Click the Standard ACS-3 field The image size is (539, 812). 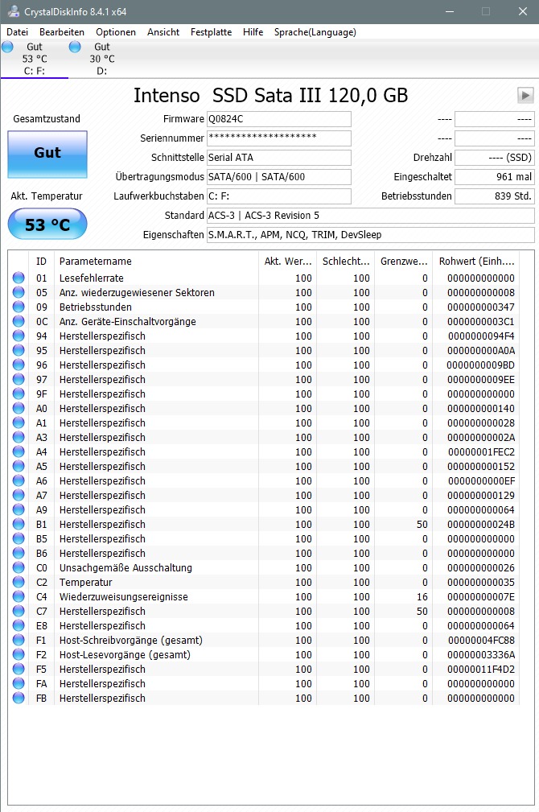click(x=371, y=216)
